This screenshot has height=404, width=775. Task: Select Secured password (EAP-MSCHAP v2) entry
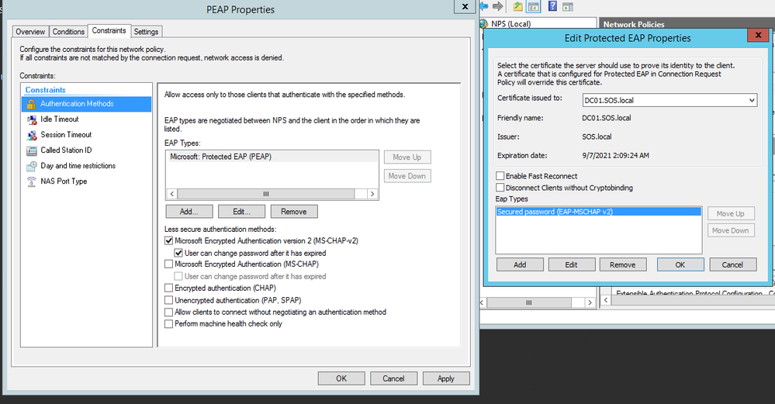coord(599,212)
